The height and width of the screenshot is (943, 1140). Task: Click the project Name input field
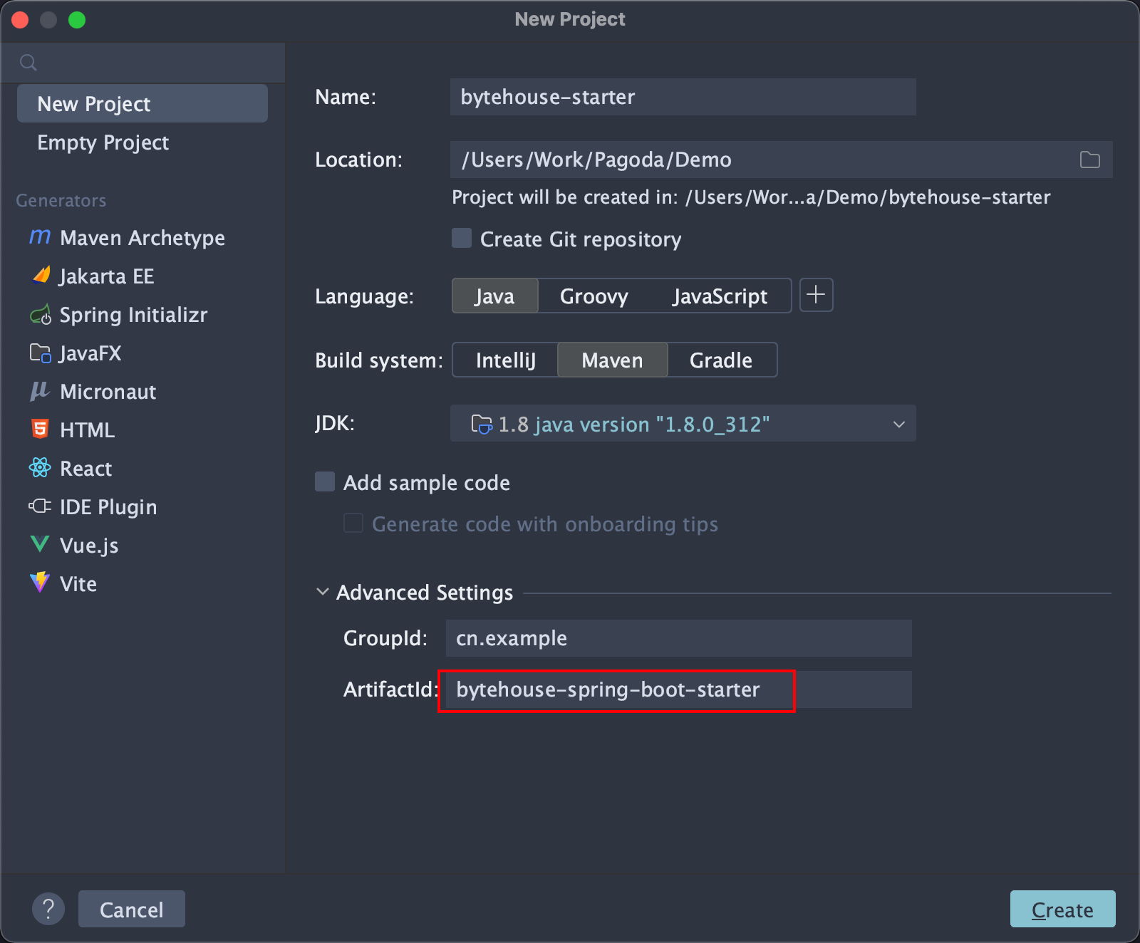(683, 97)
